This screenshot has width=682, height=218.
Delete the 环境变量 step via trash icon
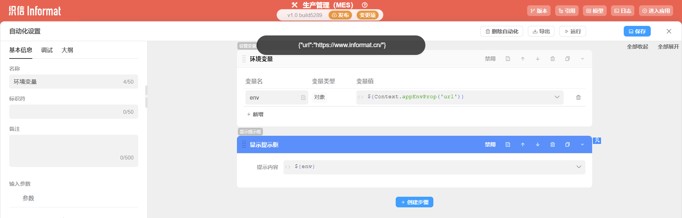point(552,59)
